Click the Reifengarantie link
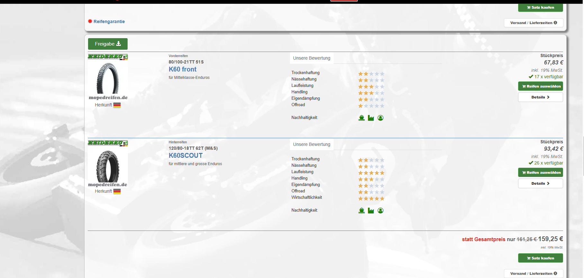The image size is (584, 278). (109, 21)
